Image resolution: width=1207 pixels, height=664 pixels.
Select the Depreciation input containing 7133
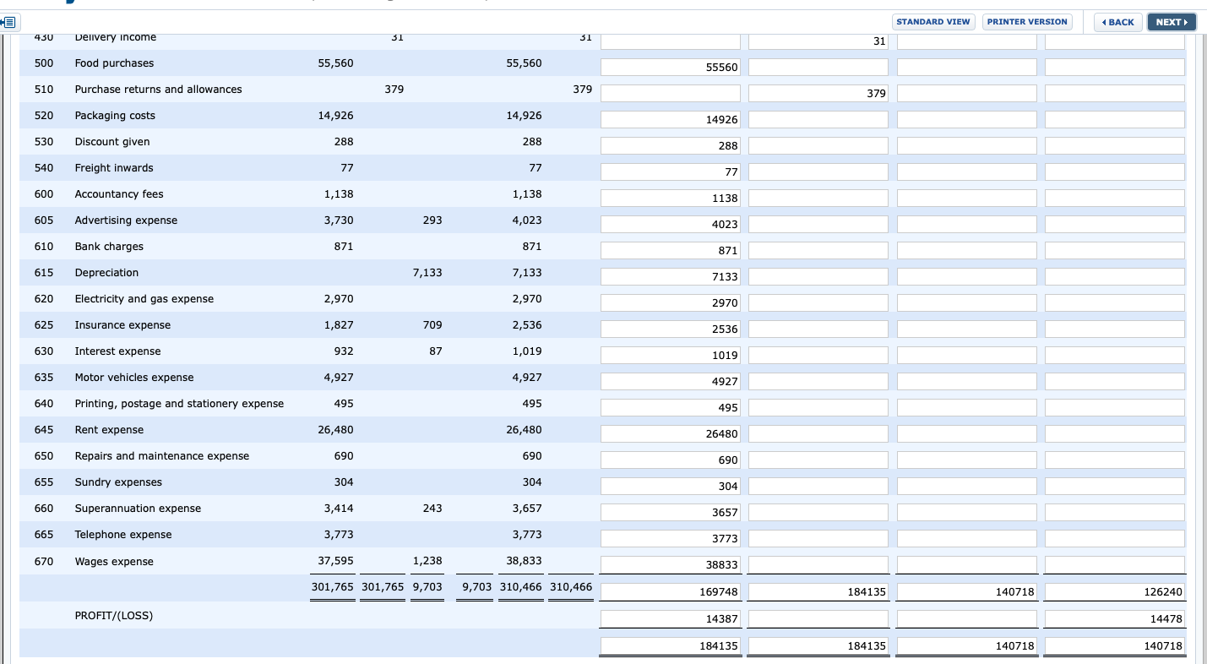[x=671, y=277]
